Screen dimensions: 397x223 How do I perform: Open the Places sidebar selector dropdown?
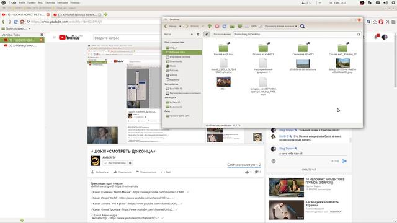179,34
